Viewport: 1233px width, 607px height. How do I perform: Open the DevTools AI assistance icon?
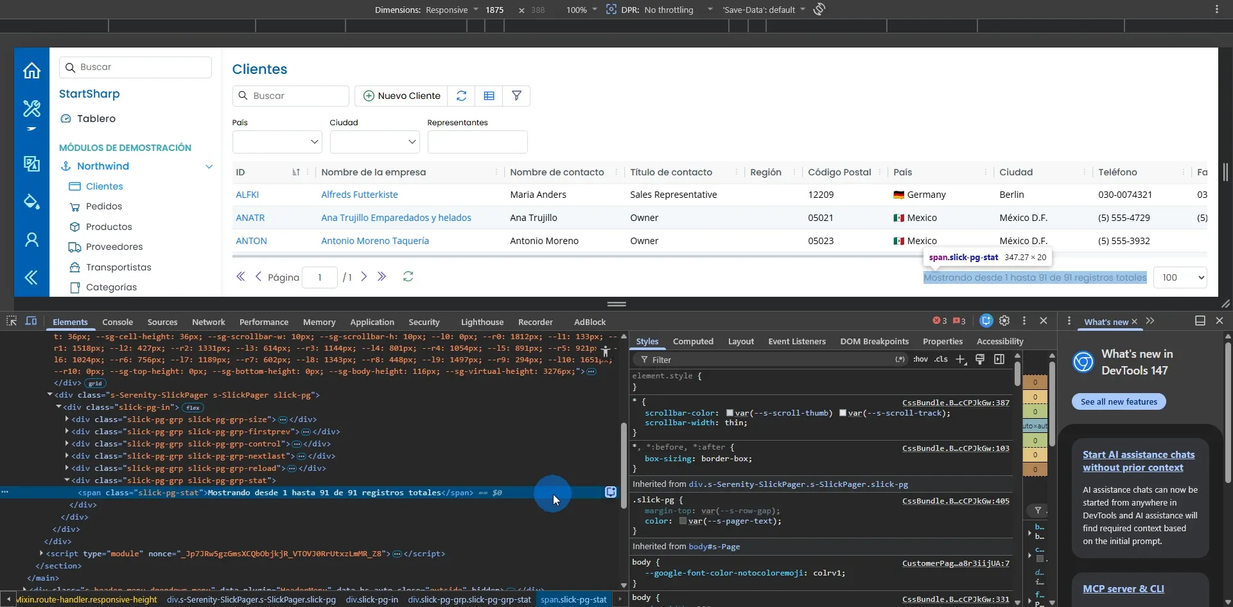coord(986,321)
